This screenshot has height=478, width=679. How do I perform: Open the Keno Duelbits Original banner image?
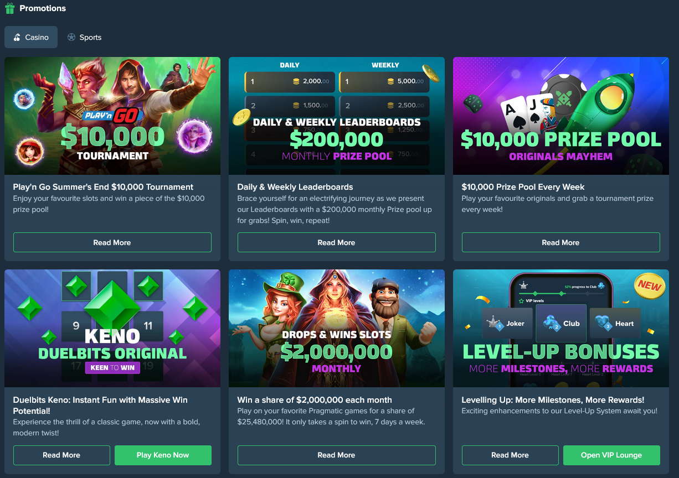[x=112, y=328]
